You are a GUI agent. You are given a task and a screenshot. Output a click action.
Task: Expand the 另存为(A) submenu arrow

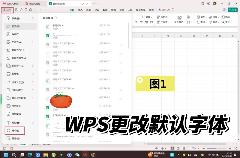tap(33, 42)
